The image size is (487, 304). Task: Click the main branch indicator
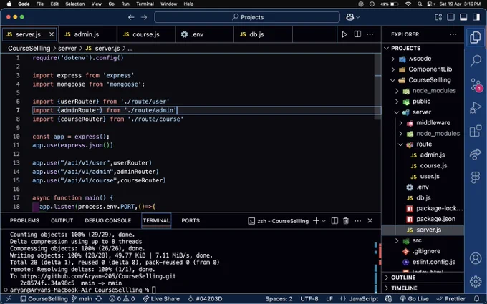pyautogui.click(x=82, y=299)
